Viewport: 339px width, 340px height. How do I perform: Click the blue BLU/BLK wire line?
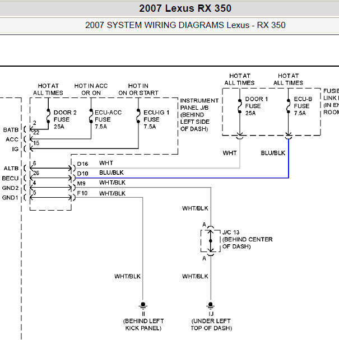tap(182, 178)
